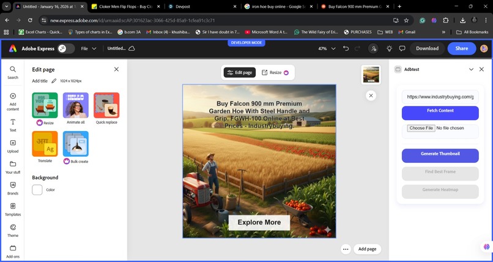Viewport: 493px width, 262px height.
Task: Click the Explore More button on canvas
Action: (x=259, y=222)
